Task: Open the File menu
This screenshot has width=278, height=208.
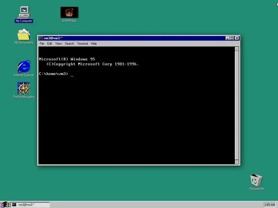Action: (x=42, y=44)
